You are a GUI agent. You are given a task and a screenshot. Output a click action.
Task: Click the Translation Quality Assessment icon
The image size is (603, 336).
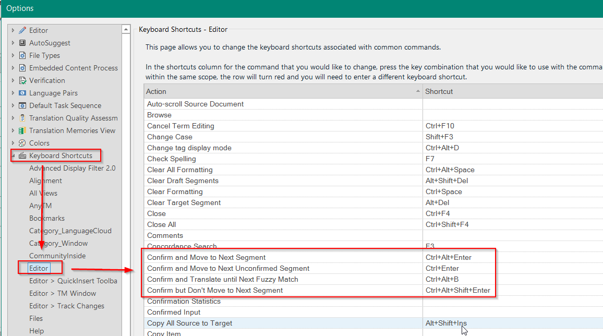click(22, 118)
